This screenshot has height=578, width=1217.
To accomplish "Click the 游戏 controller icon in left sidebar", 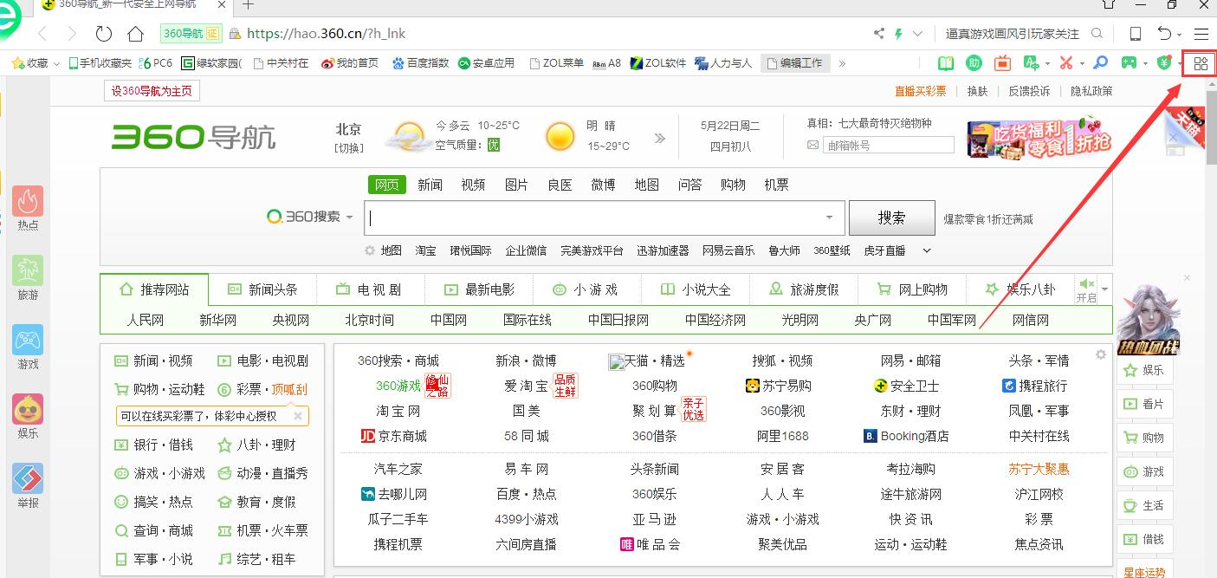I will point(27,340).
